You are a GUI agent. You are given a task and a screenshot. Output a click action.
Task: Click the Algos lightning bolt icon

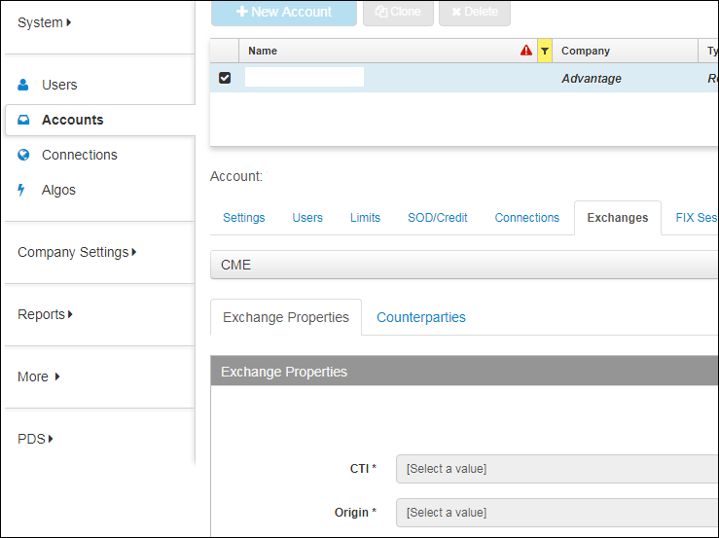22,190
